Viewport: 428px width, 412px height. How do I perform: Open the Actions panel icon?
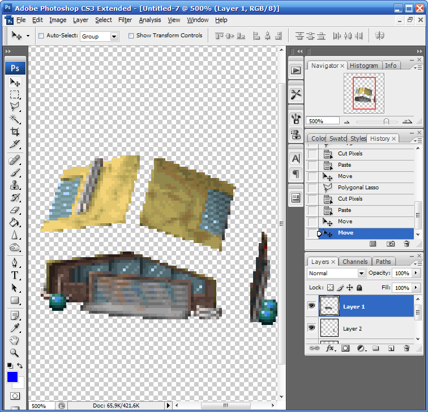click(296, 71)
